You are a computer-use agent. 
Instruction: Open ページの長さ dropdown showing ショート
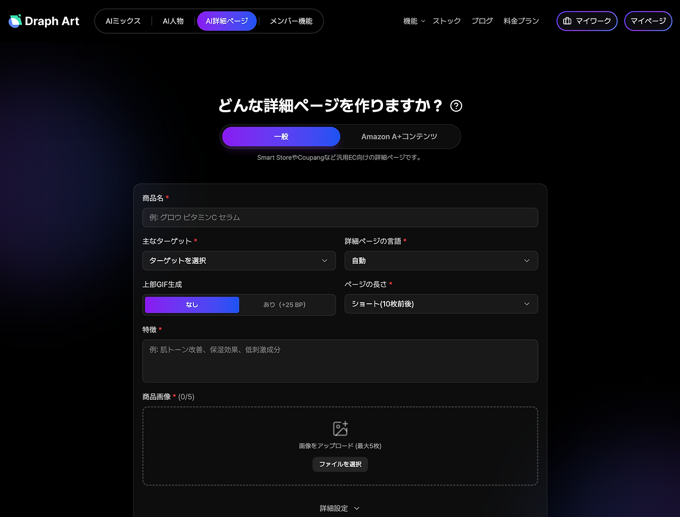point(441,304)
